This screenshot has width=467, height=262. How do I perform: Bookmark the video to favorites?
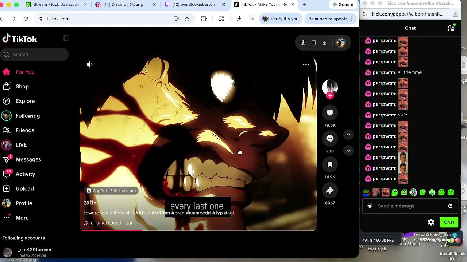[330, 164]
